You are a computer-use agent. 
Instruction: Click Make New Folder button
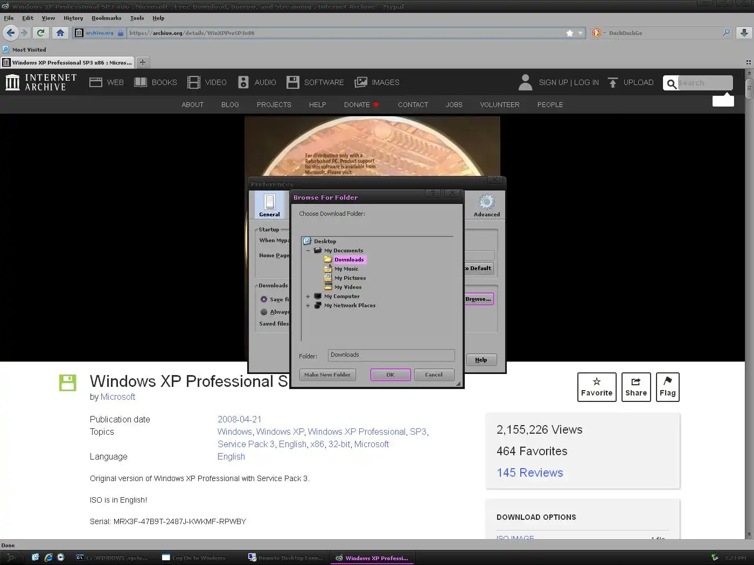click(327, 375)
